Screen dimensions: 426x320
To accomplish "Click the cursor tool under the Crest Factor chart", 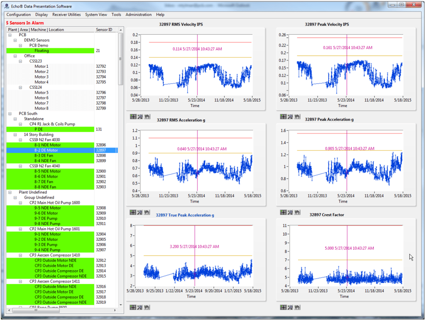I will click(284, 307).
